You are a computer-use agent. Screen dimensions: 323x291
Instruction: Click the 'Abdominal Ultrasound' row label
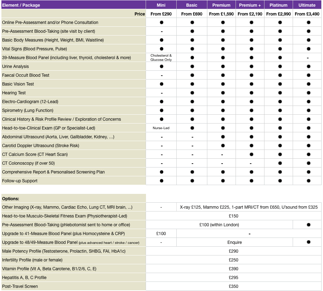click(58, 137)
